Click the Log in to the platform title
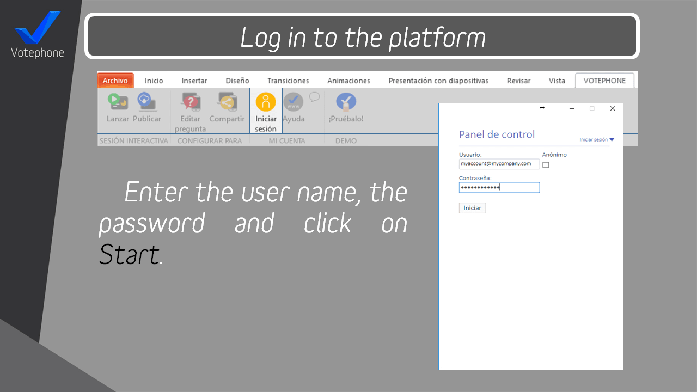Viewport: 697px width, 392px height. point(363,37)
